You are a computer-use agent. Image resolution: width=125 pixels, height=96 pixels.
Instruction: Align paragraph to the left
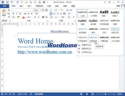tap(51, 14)
